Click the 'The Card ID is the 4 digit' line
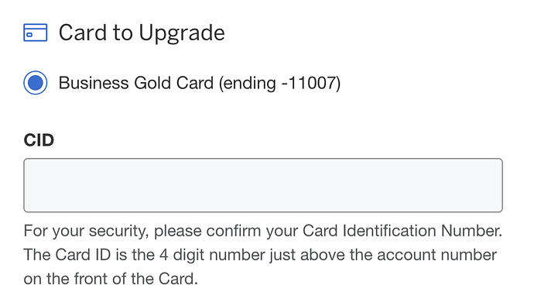534x306 pixels. [260, 255]
